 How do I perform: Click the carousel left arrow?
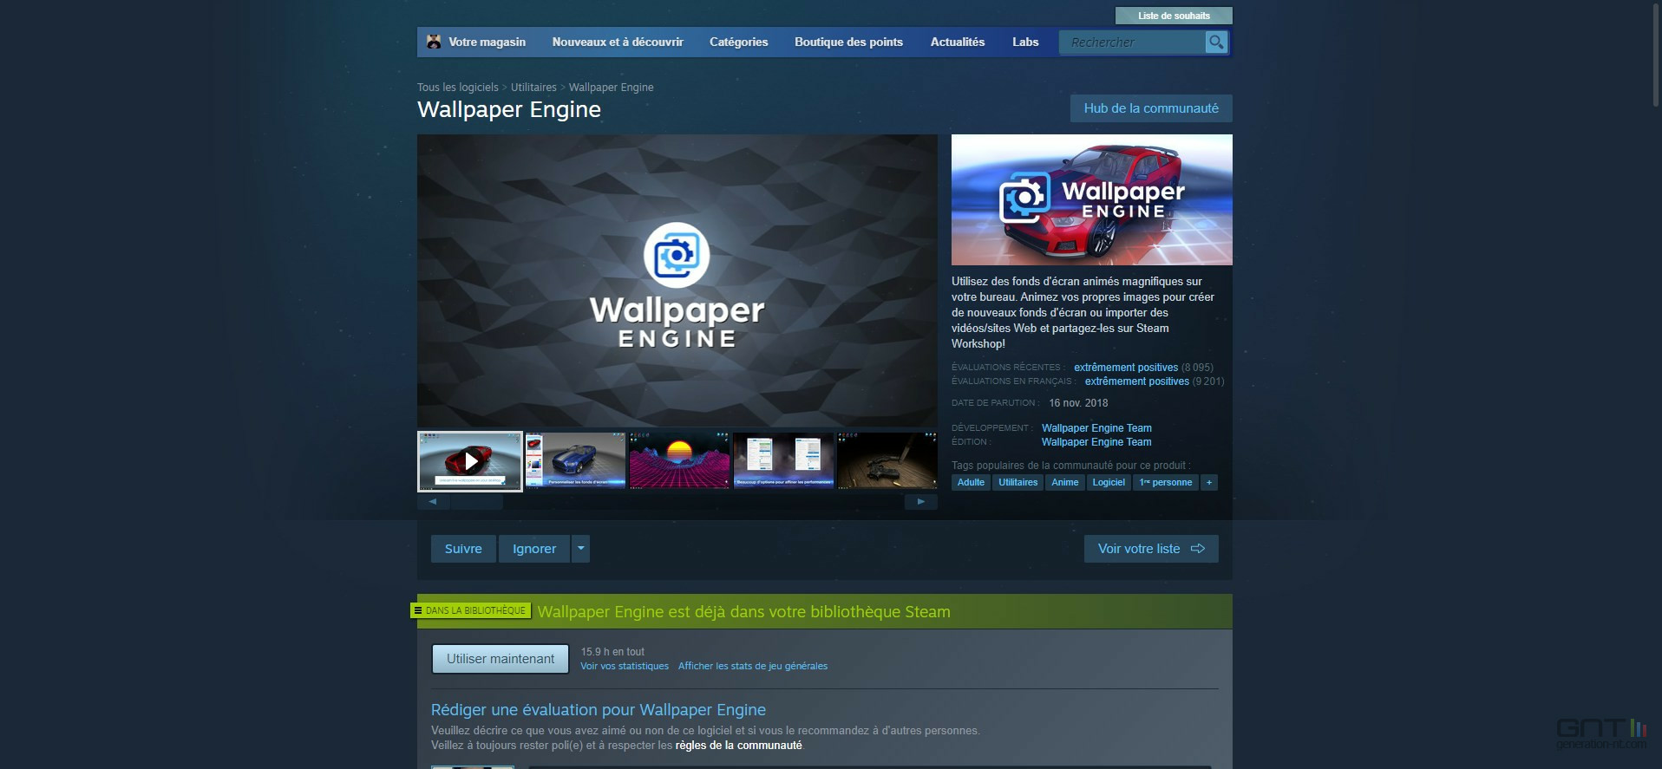click(x=432, y=502)
